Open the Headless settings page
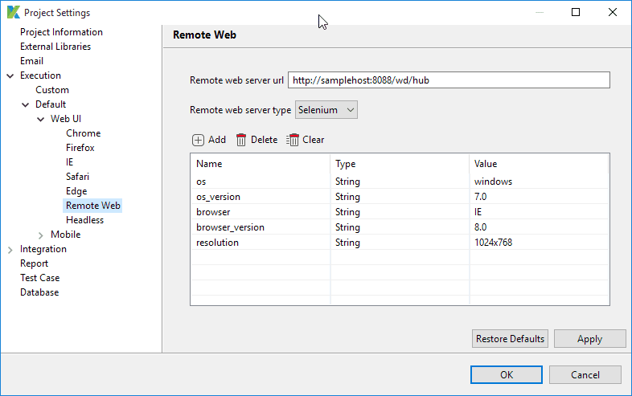This screenshot has width=632, height=396. (84, 220)
